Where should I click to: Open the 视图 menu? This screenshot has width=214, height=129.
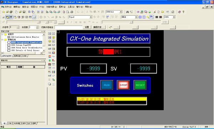point(34,7)
